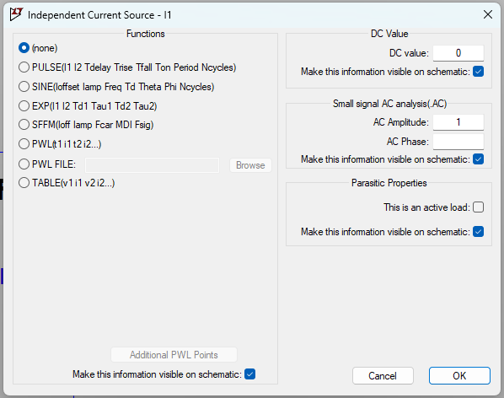Select the (none) function radio button

tap(24, 48)
